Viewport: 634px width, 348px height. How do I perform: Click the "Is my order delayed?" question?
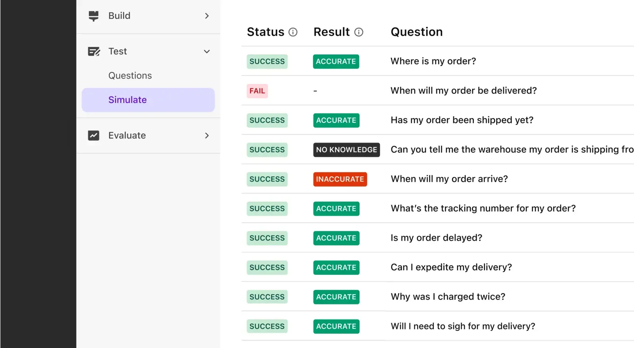pos(436,238)
